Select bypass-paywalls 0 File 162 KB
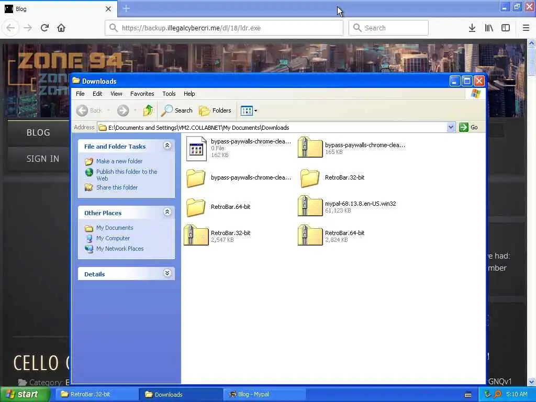Viewport: 536px width, 402px height. tap(239, 148)
